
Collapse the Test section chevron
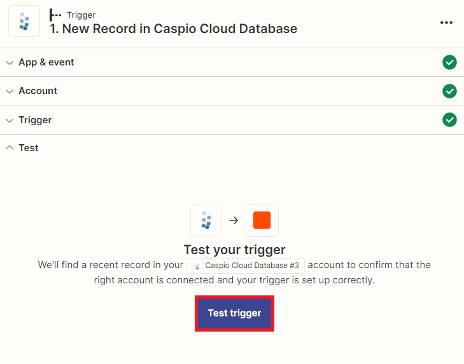10,148
